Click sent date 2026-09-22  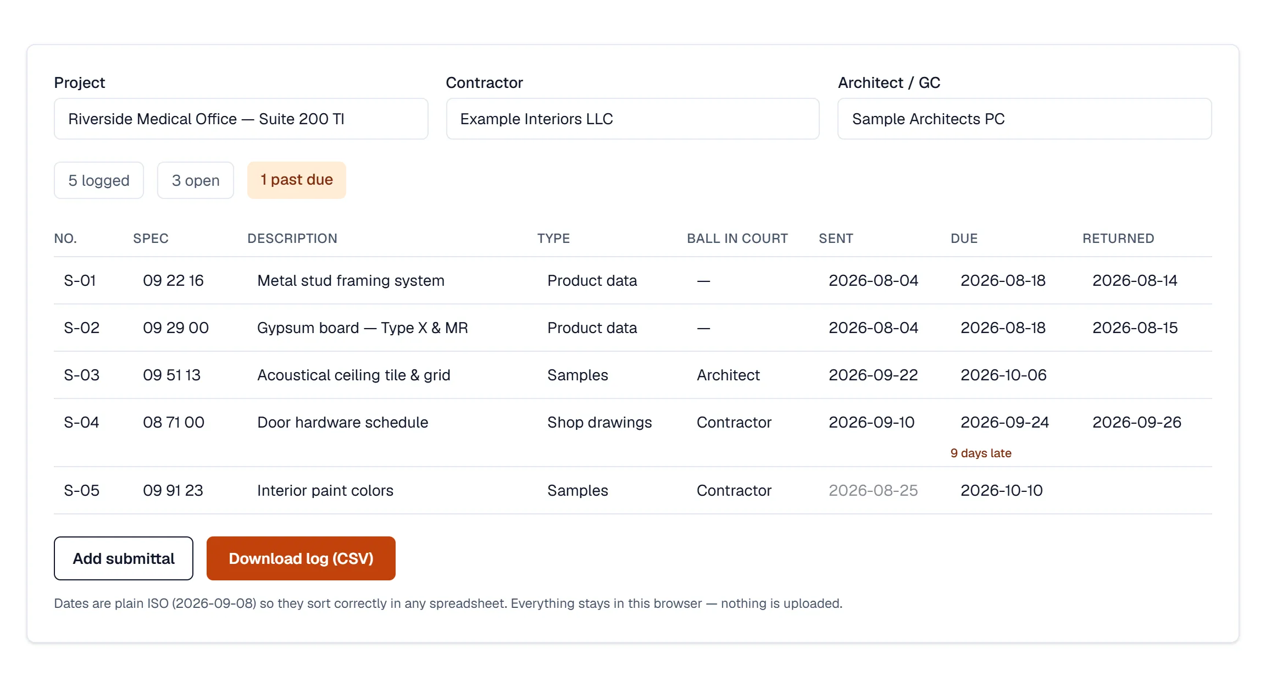[873, 375]
